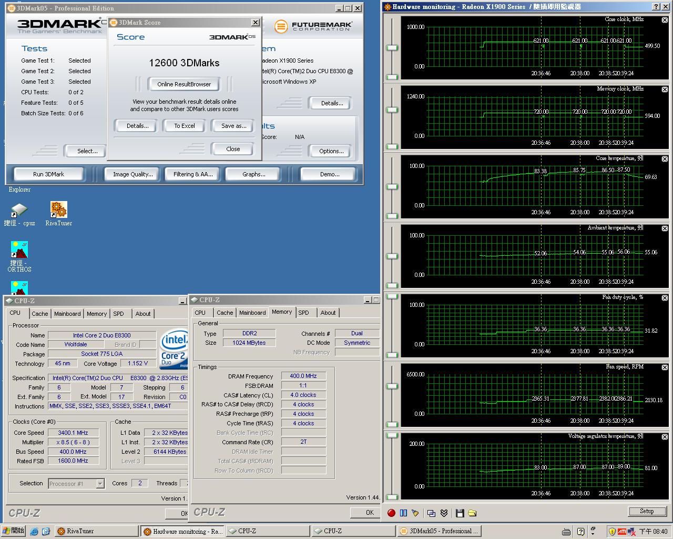Close the Fan duty cycle graph panel
Image resolution: width=673 pixels, height=539 pixels.
pos(665,298)
